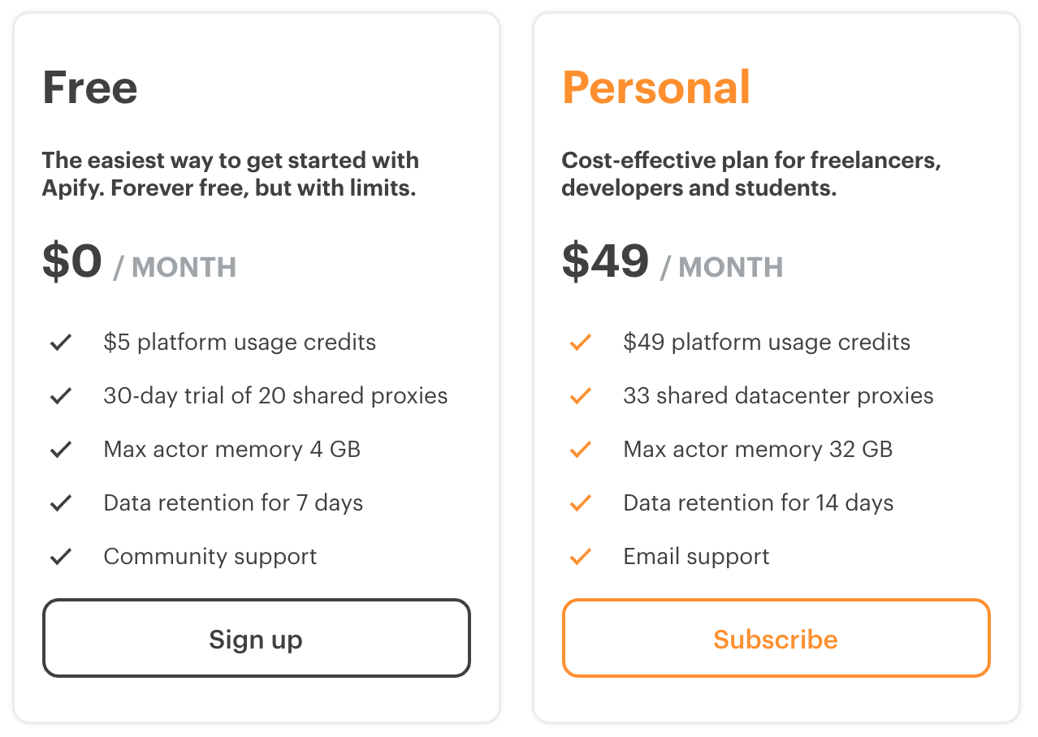Click checkmark beside 30-day trial of 20 shared proxies

[61, 396]
